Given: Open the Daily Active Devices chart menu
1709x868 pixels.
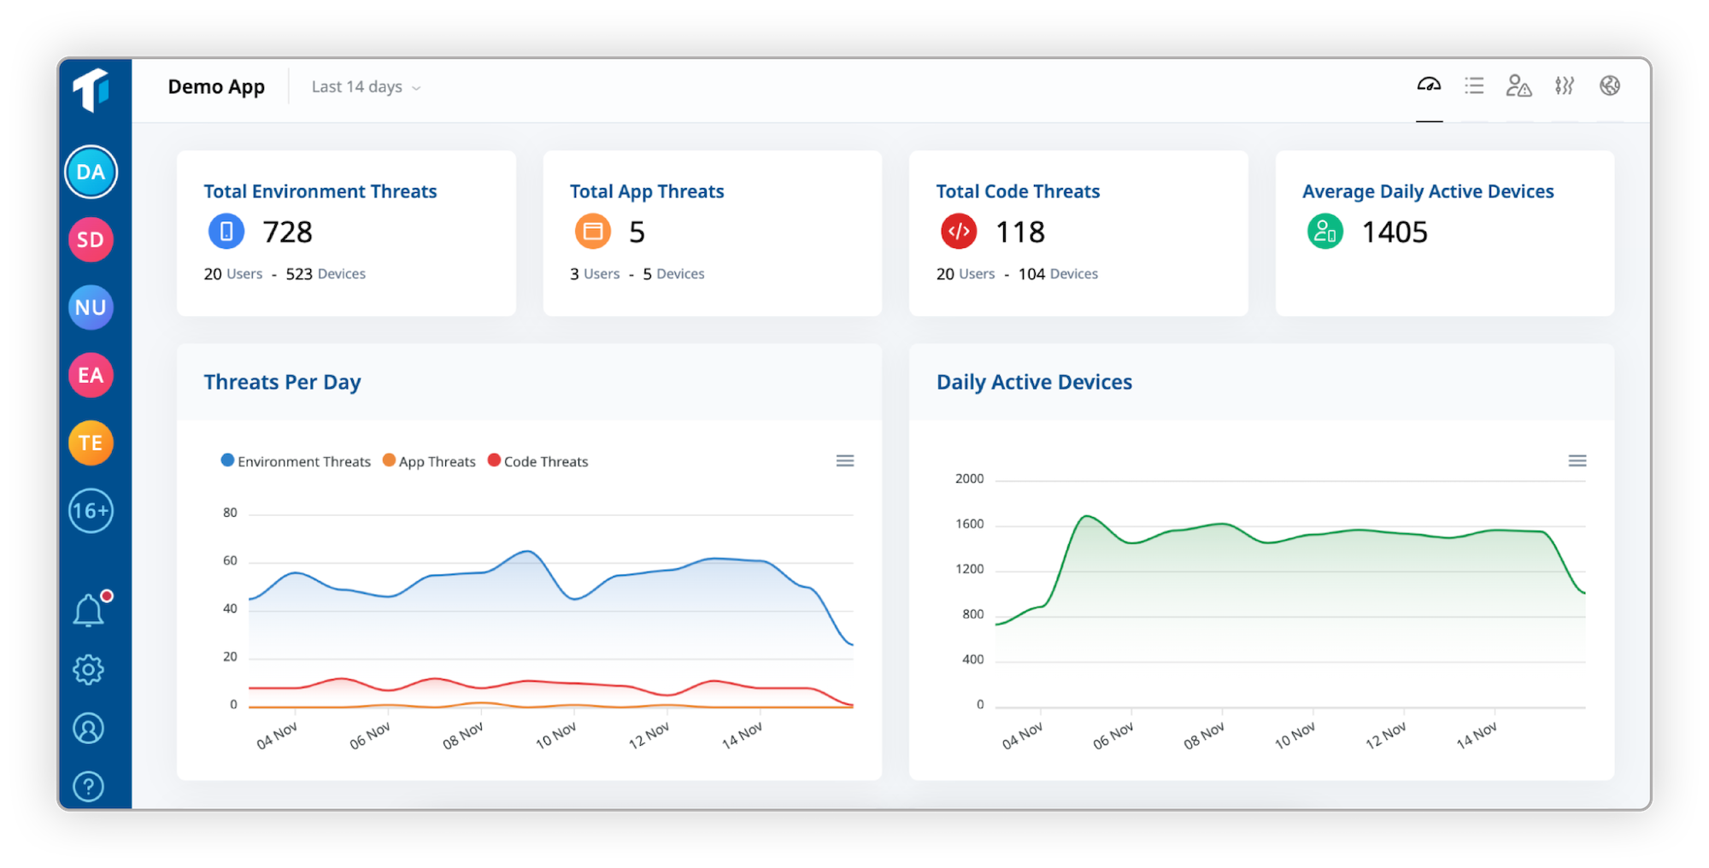Looking at the screenshot, I should pos(1577,460).
